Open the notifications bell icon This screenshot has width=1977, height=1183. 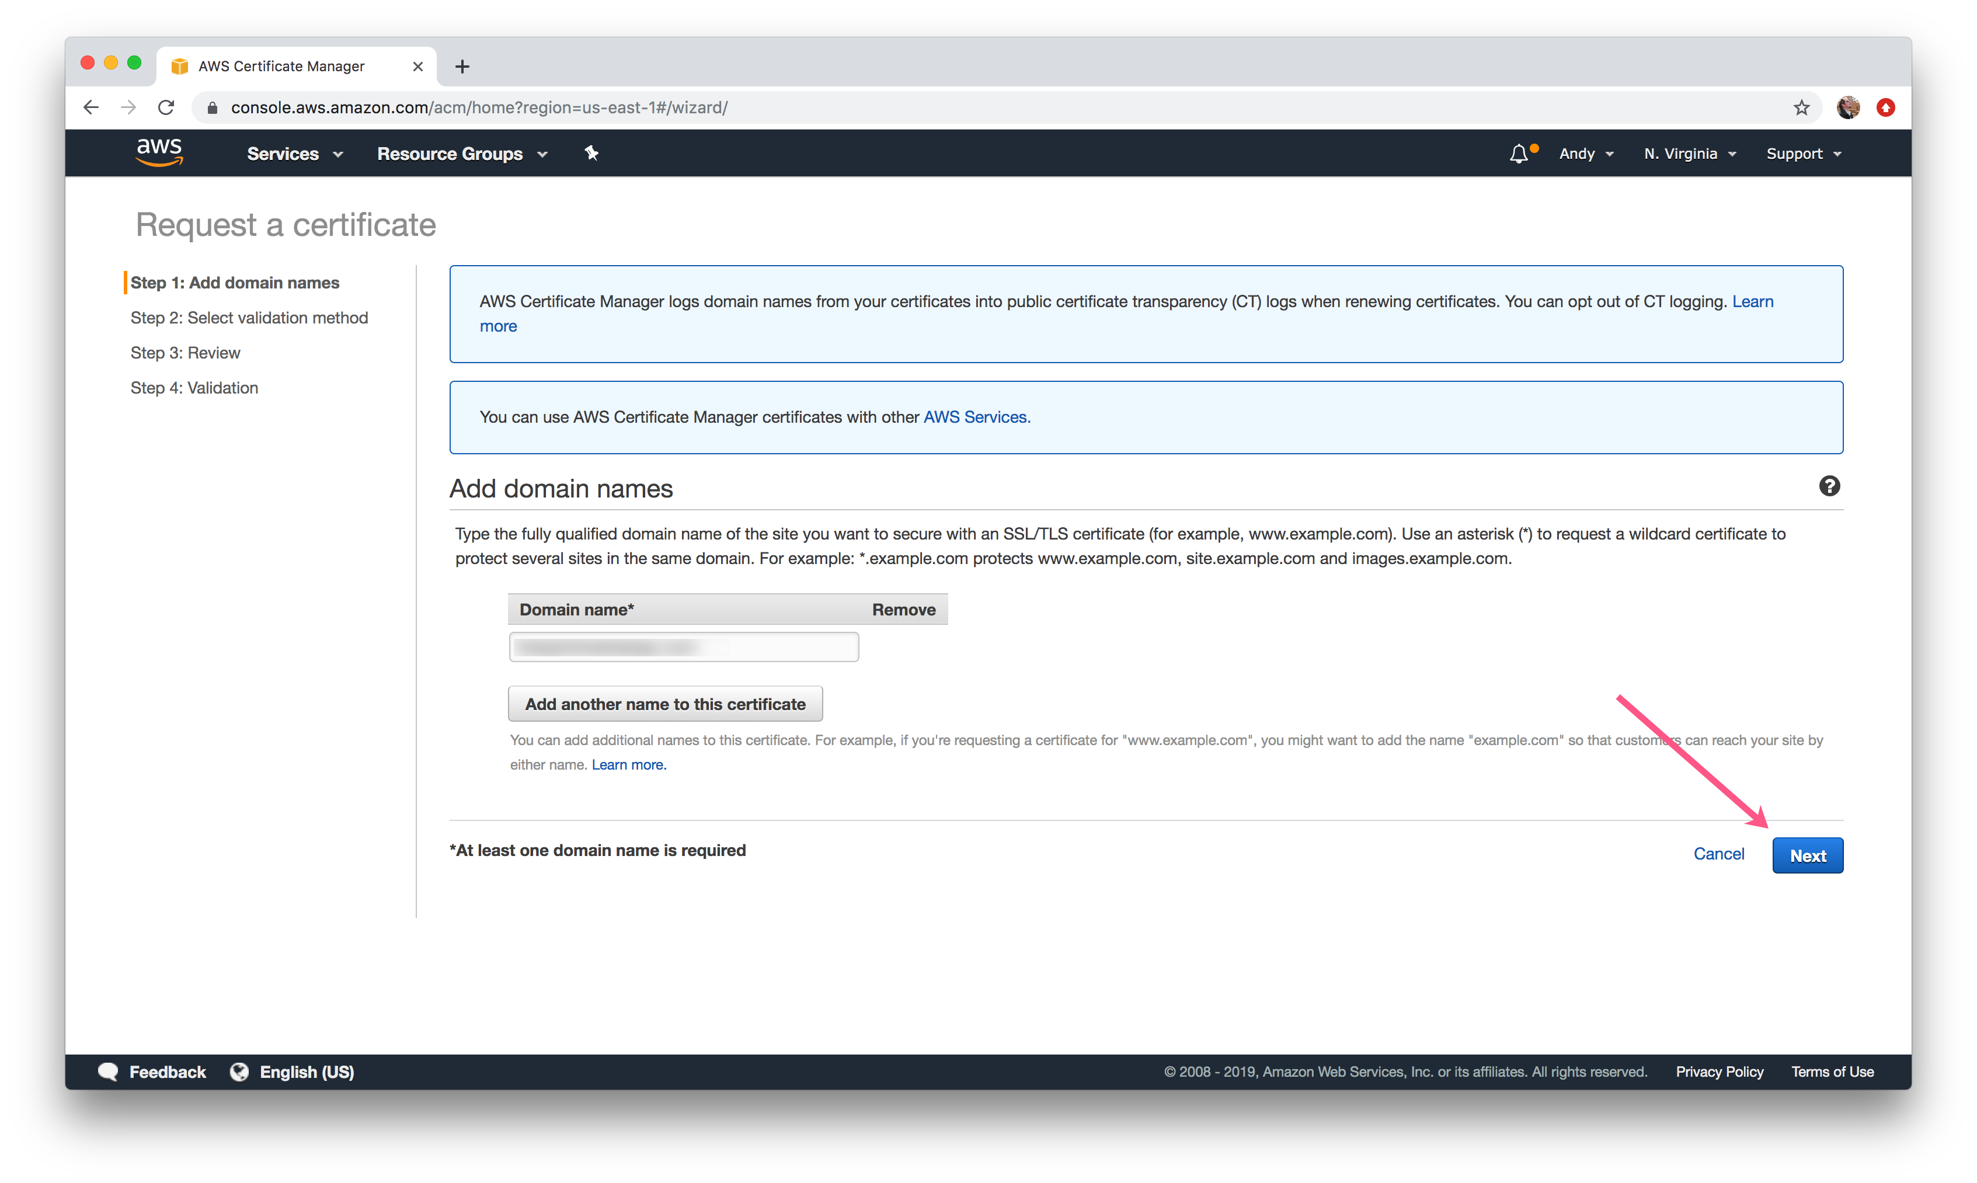pos(1519,153)
